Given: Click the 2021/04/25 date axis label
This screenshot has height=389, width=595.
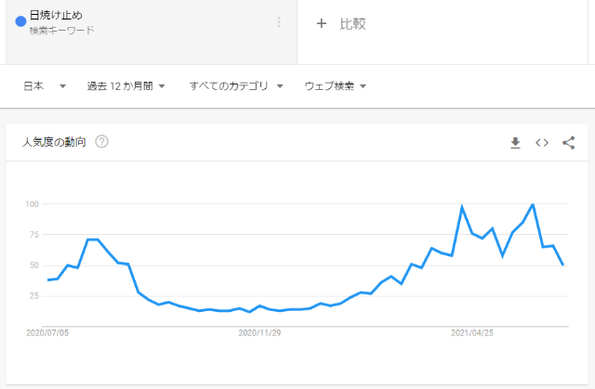Looking at the screenshot, I should 470,331.
